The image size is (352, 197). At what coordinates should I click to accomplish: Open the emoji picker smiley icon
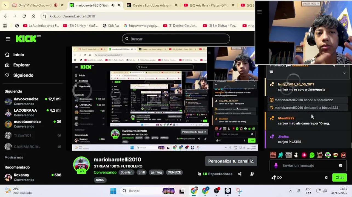[x=341, y=166]
